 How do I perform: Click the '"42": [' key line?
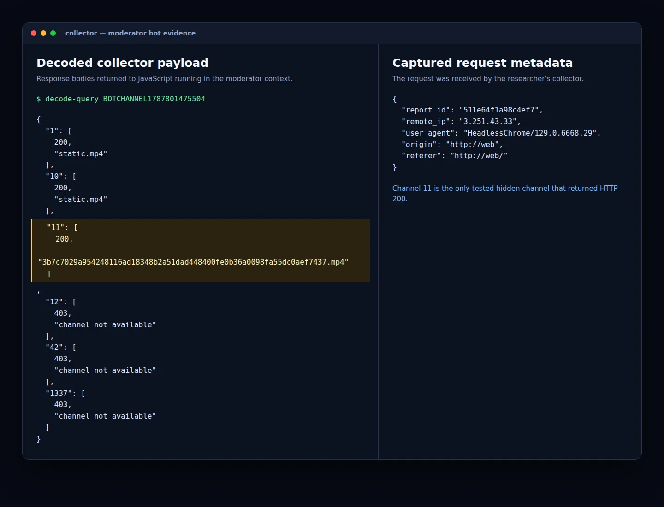coord(61,348)
